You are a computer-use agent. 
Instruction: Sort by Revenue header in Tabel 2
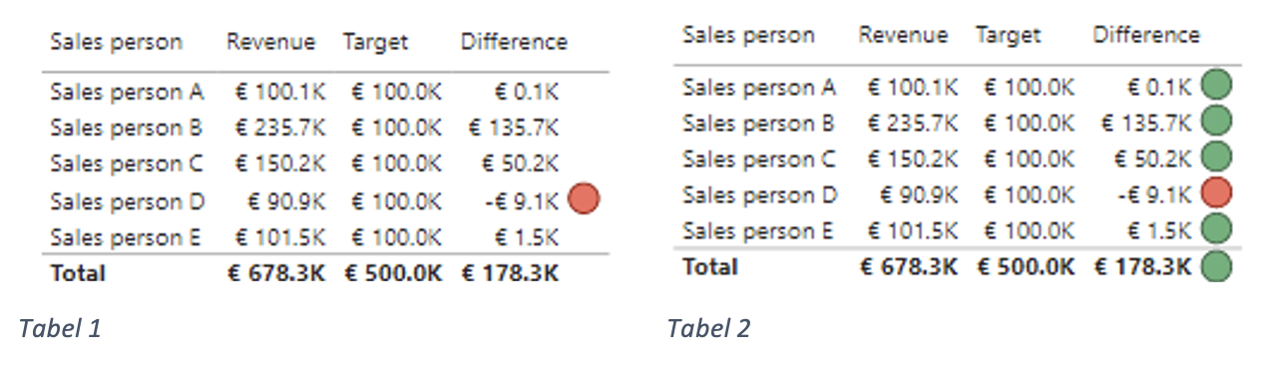(903, 36)
